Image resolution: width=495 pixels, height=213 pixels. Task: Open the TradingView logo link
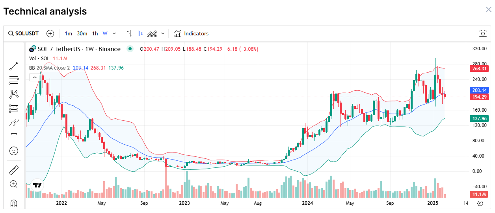click(37, 185)
